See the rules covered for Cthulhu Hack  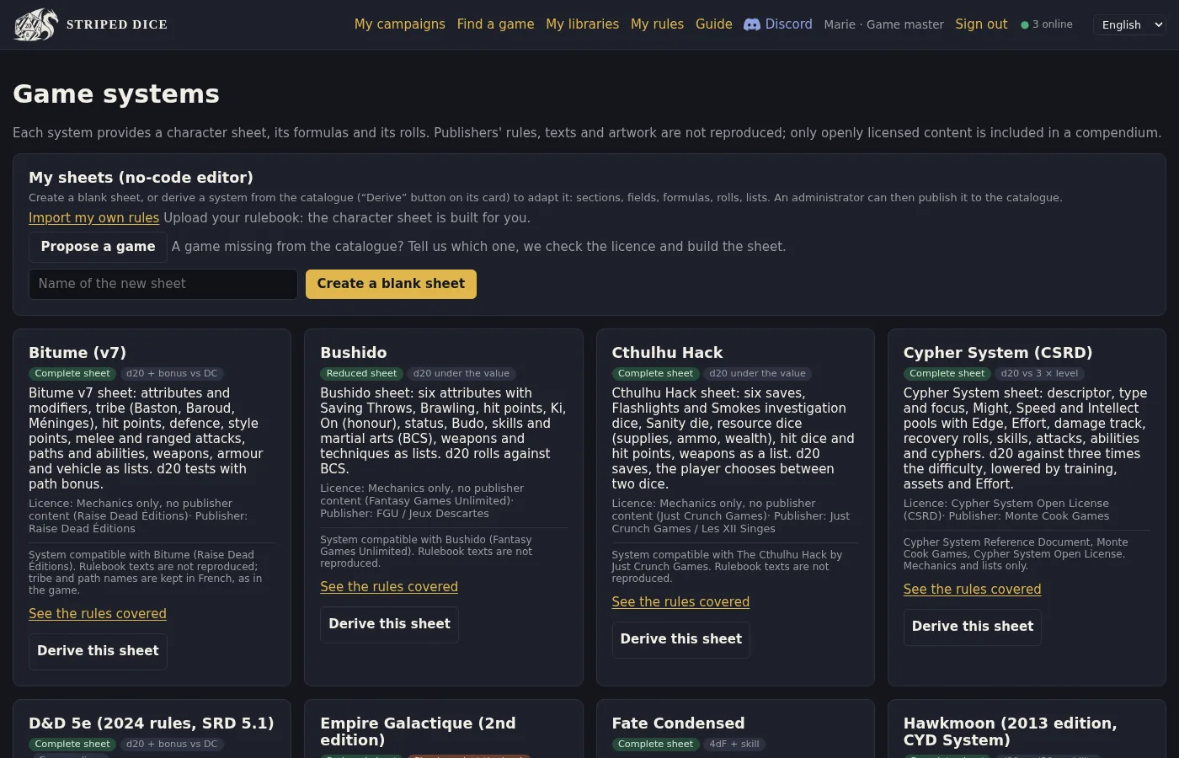pyautogui.click(x=680, y=602)
